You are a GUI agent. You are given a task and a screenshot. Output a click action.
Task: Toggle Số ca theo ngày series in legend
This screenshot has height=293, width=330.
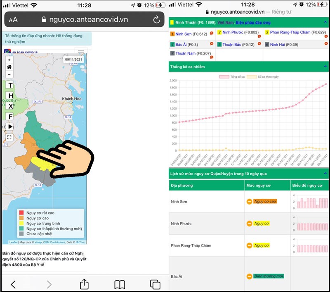263,77
